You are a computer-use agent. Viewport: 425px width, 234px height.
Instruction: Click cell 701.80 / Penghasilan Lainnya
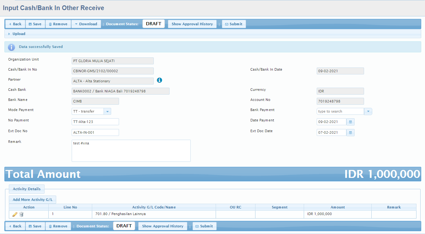(x=154, y=214)
